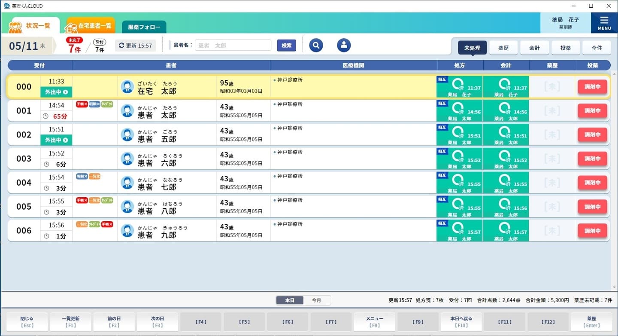Image resolution: width=618 pixels, height=336 pixels.
Task: Open the 服薬フォロー tab
Action: pos(144,27)
